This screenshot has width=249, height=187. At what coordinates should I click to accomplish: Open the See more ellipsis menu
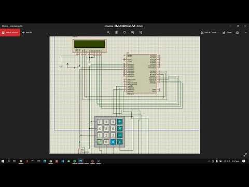click(x=245, y=33)
